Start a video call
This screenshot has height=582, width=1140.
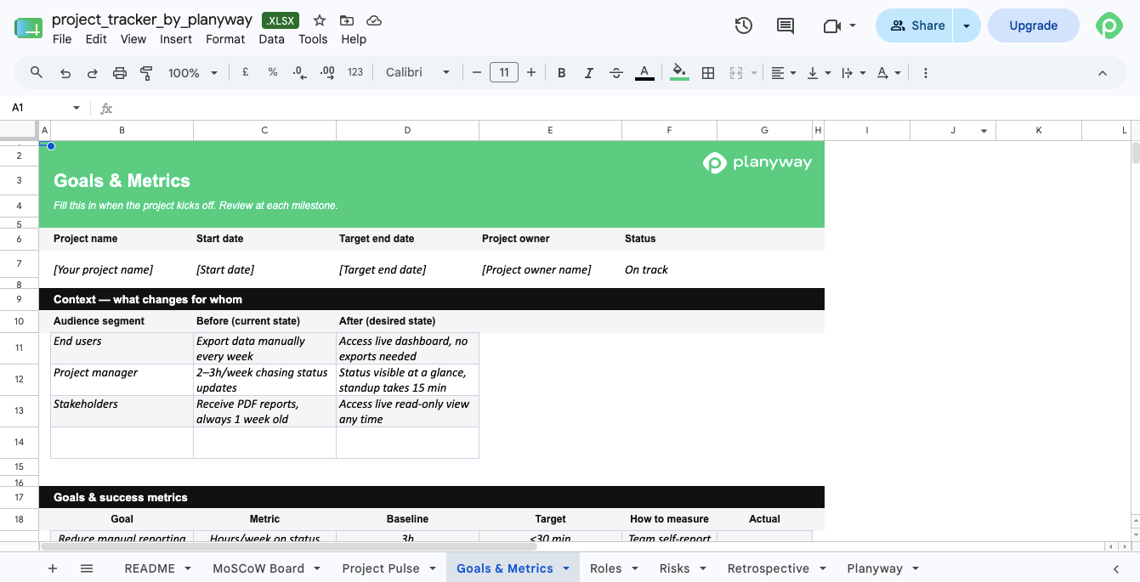(x=840, y=25)
